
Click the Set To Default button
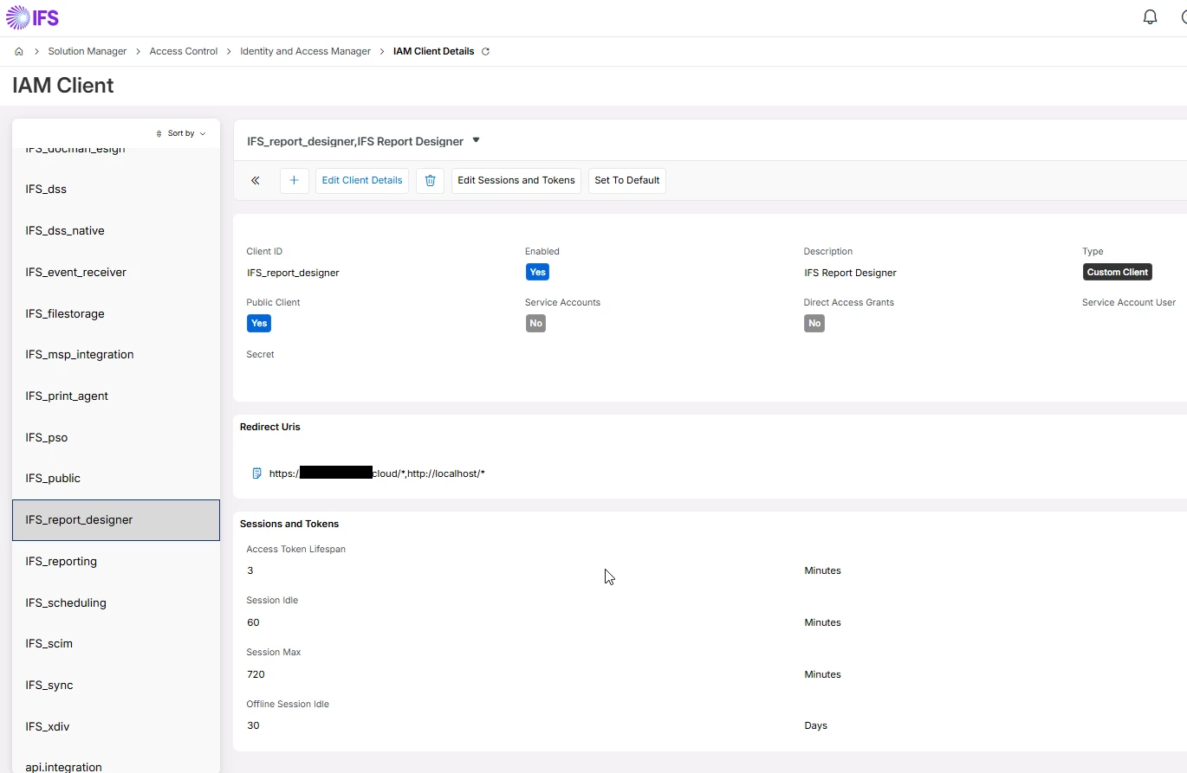(x=627, y=181)
